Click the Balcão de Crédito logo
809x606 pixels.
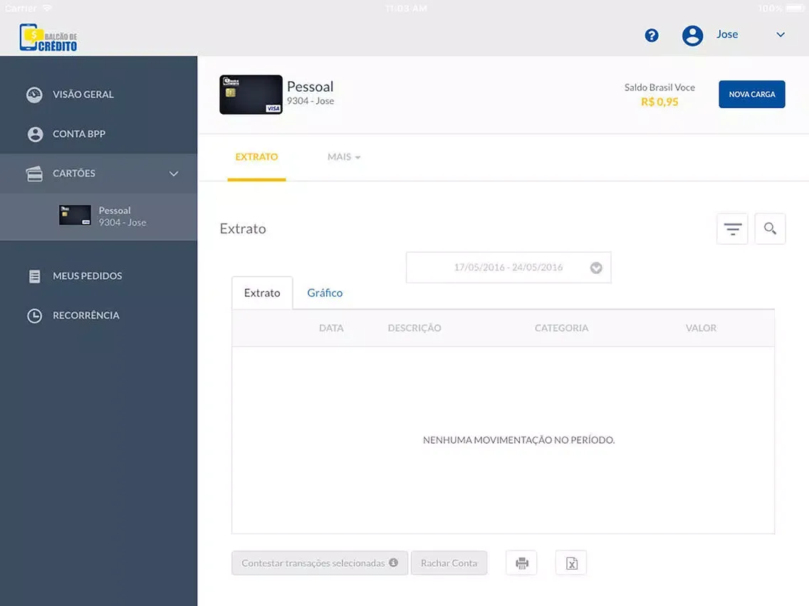pyautogui.click(x=48, y=38)
